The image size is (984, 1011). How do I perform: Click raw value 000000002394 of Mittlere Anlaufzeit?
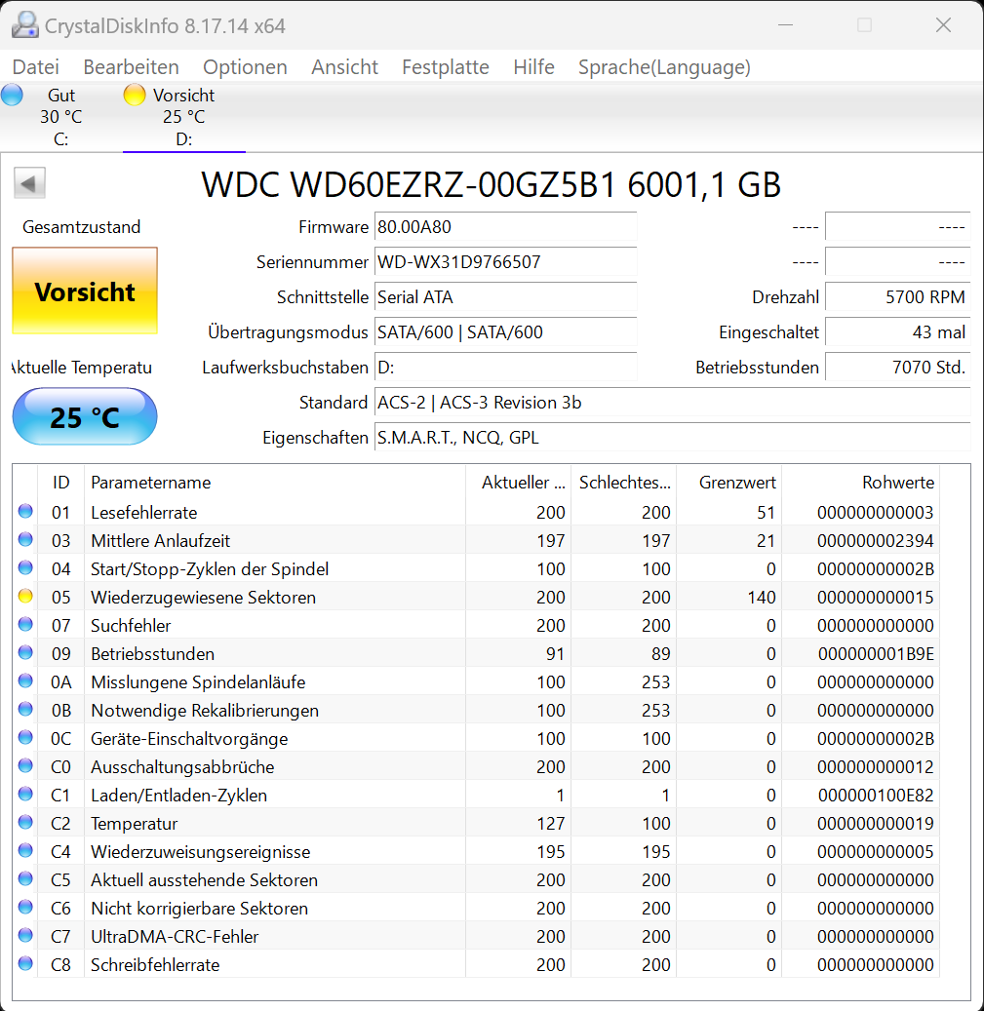pyautogui.click(x=876, y=541)
